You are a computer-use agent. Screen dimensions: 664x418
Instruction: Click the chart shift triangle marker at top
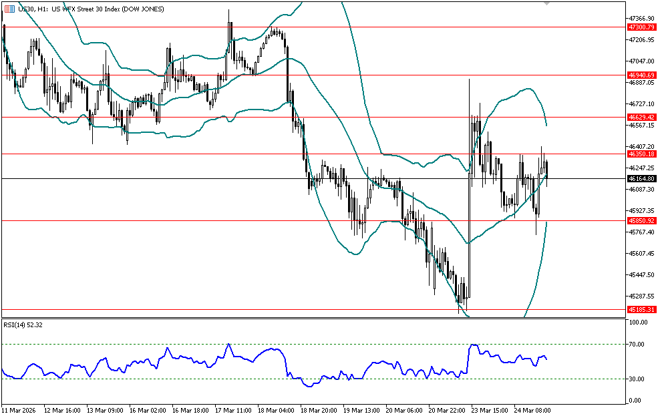coord(547,4)
